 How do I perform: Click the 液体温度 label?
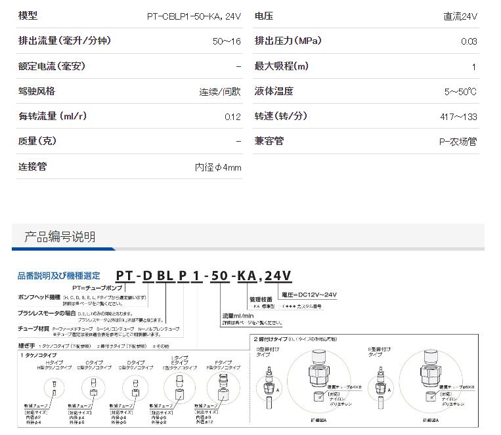pyautogui.click(x=274, y=91)
